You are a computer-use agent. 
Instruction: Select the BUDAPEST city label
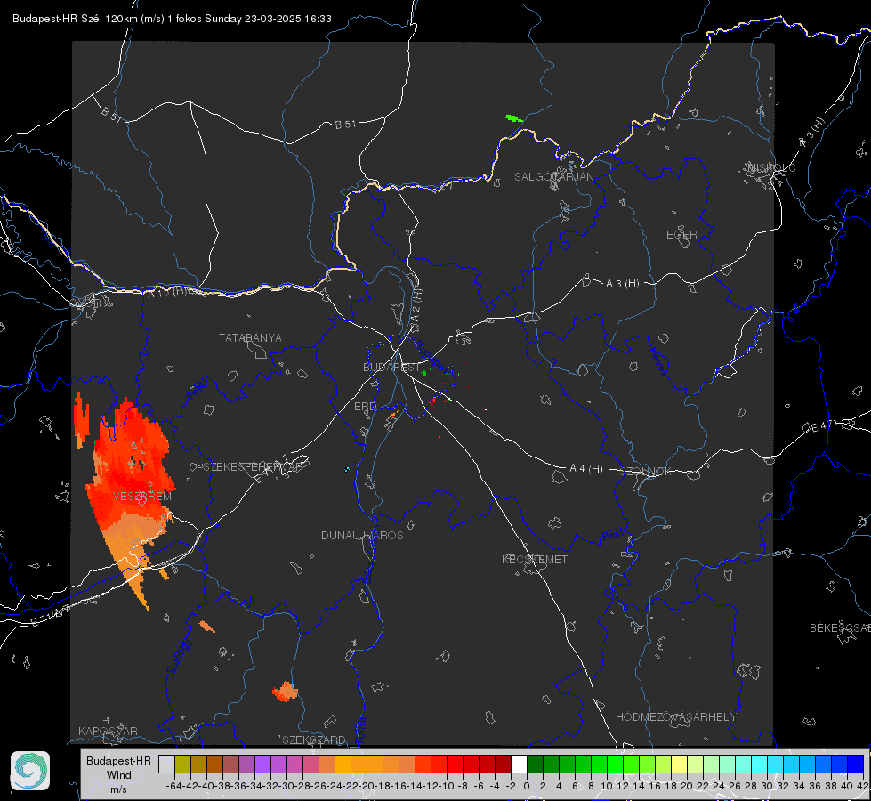[391, 367]
